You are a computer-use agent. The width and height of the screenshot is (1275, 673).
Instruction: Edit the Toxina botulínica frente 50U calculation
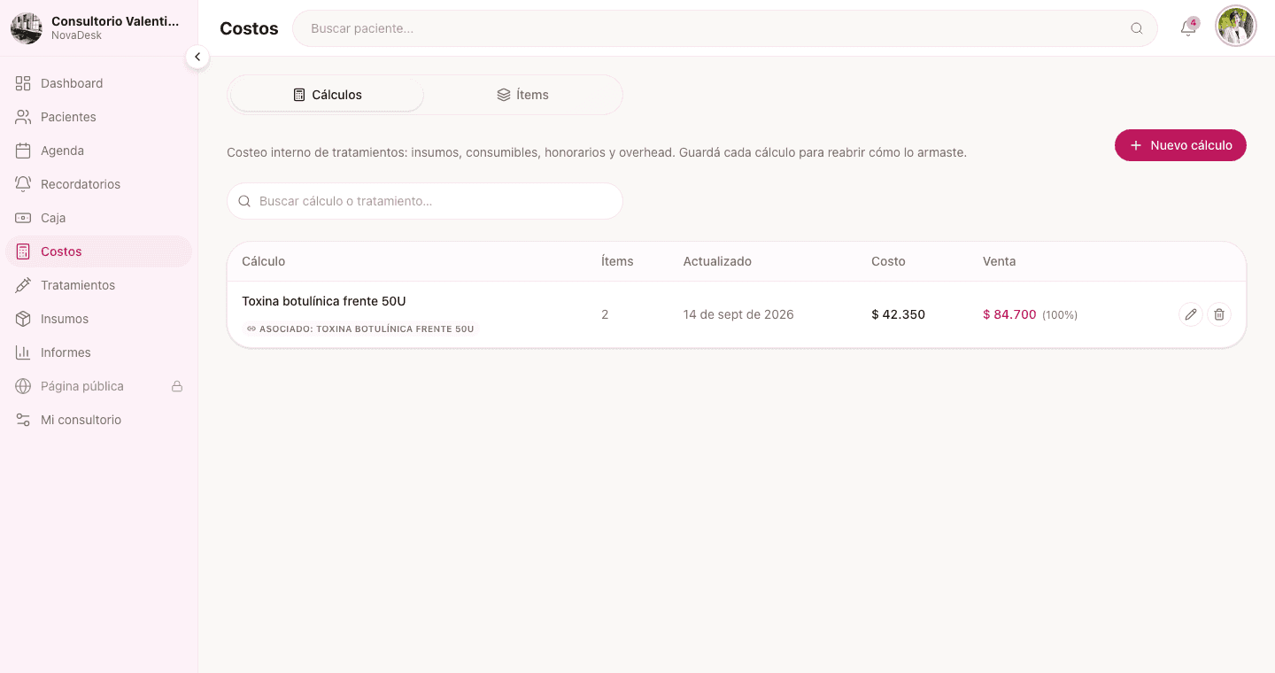[x=1191, y=314]
